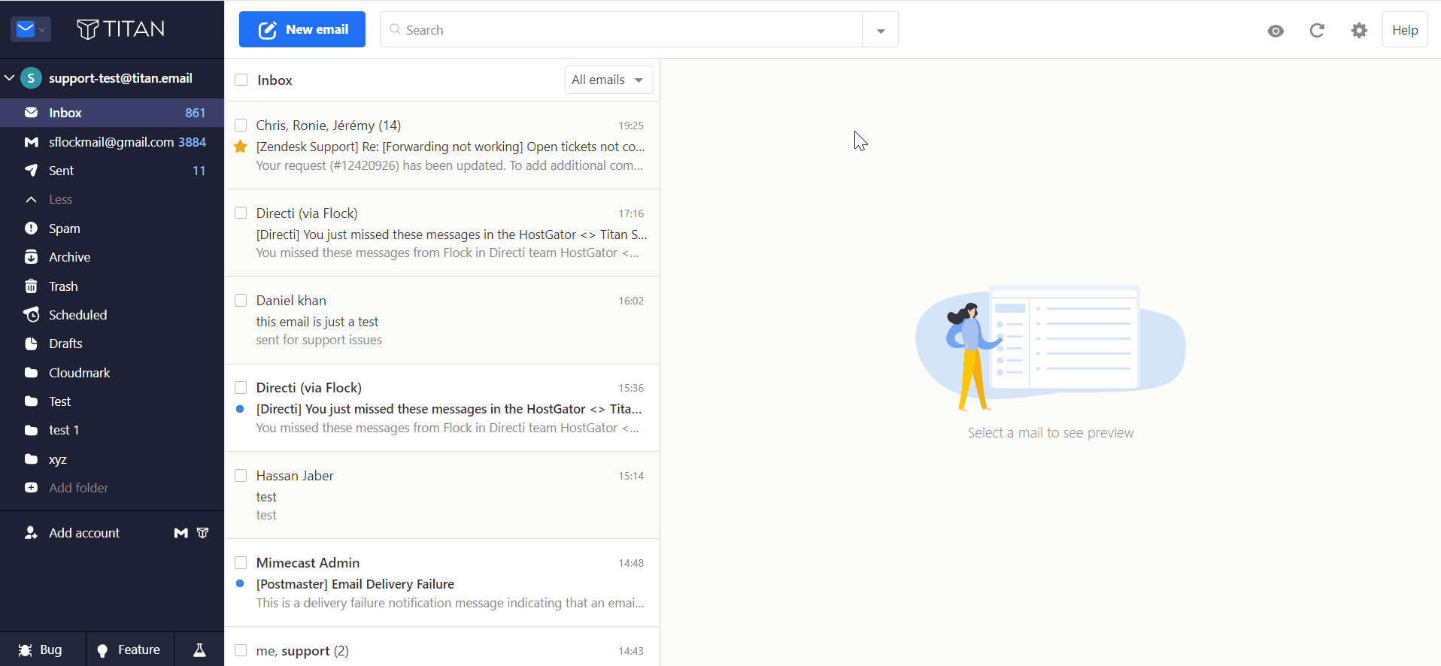1441x666 pixels.
Task: Select the Daniel khan email checkbox
Action: 241,300
